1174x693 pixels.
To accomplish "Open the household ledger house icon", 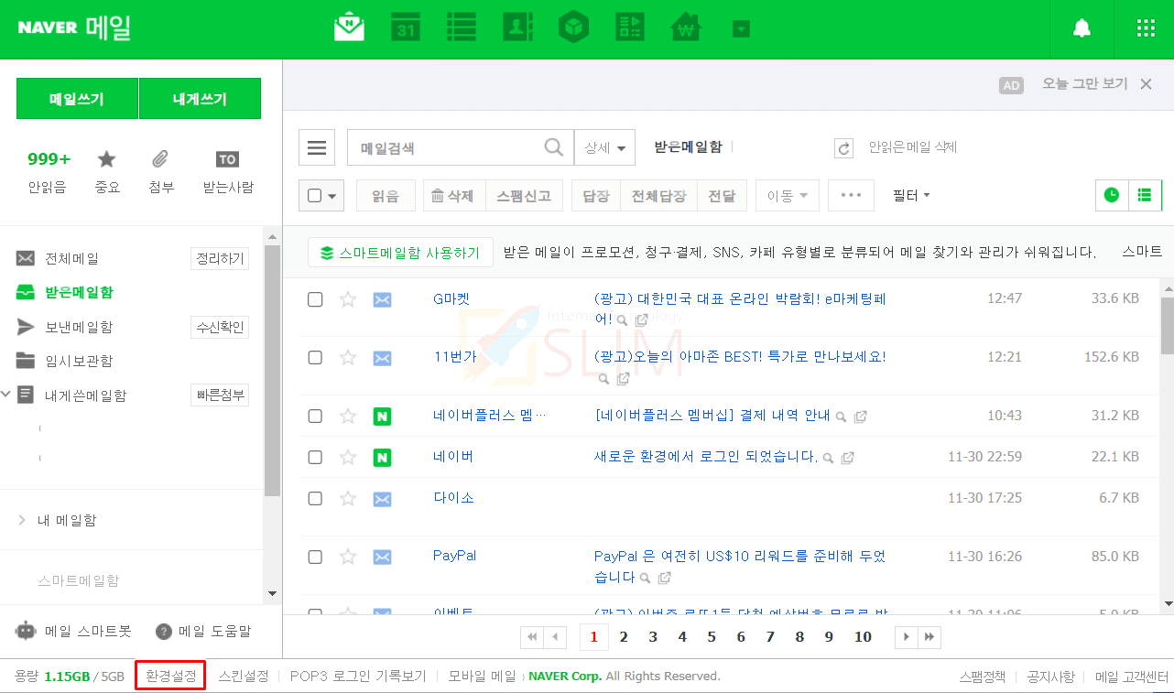I will click(x=686, y=27).
